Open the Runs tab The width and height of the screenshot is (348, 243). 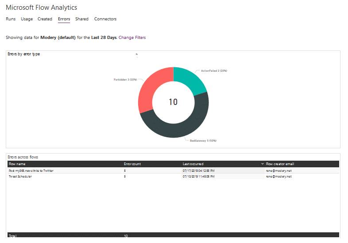(11, 19)
